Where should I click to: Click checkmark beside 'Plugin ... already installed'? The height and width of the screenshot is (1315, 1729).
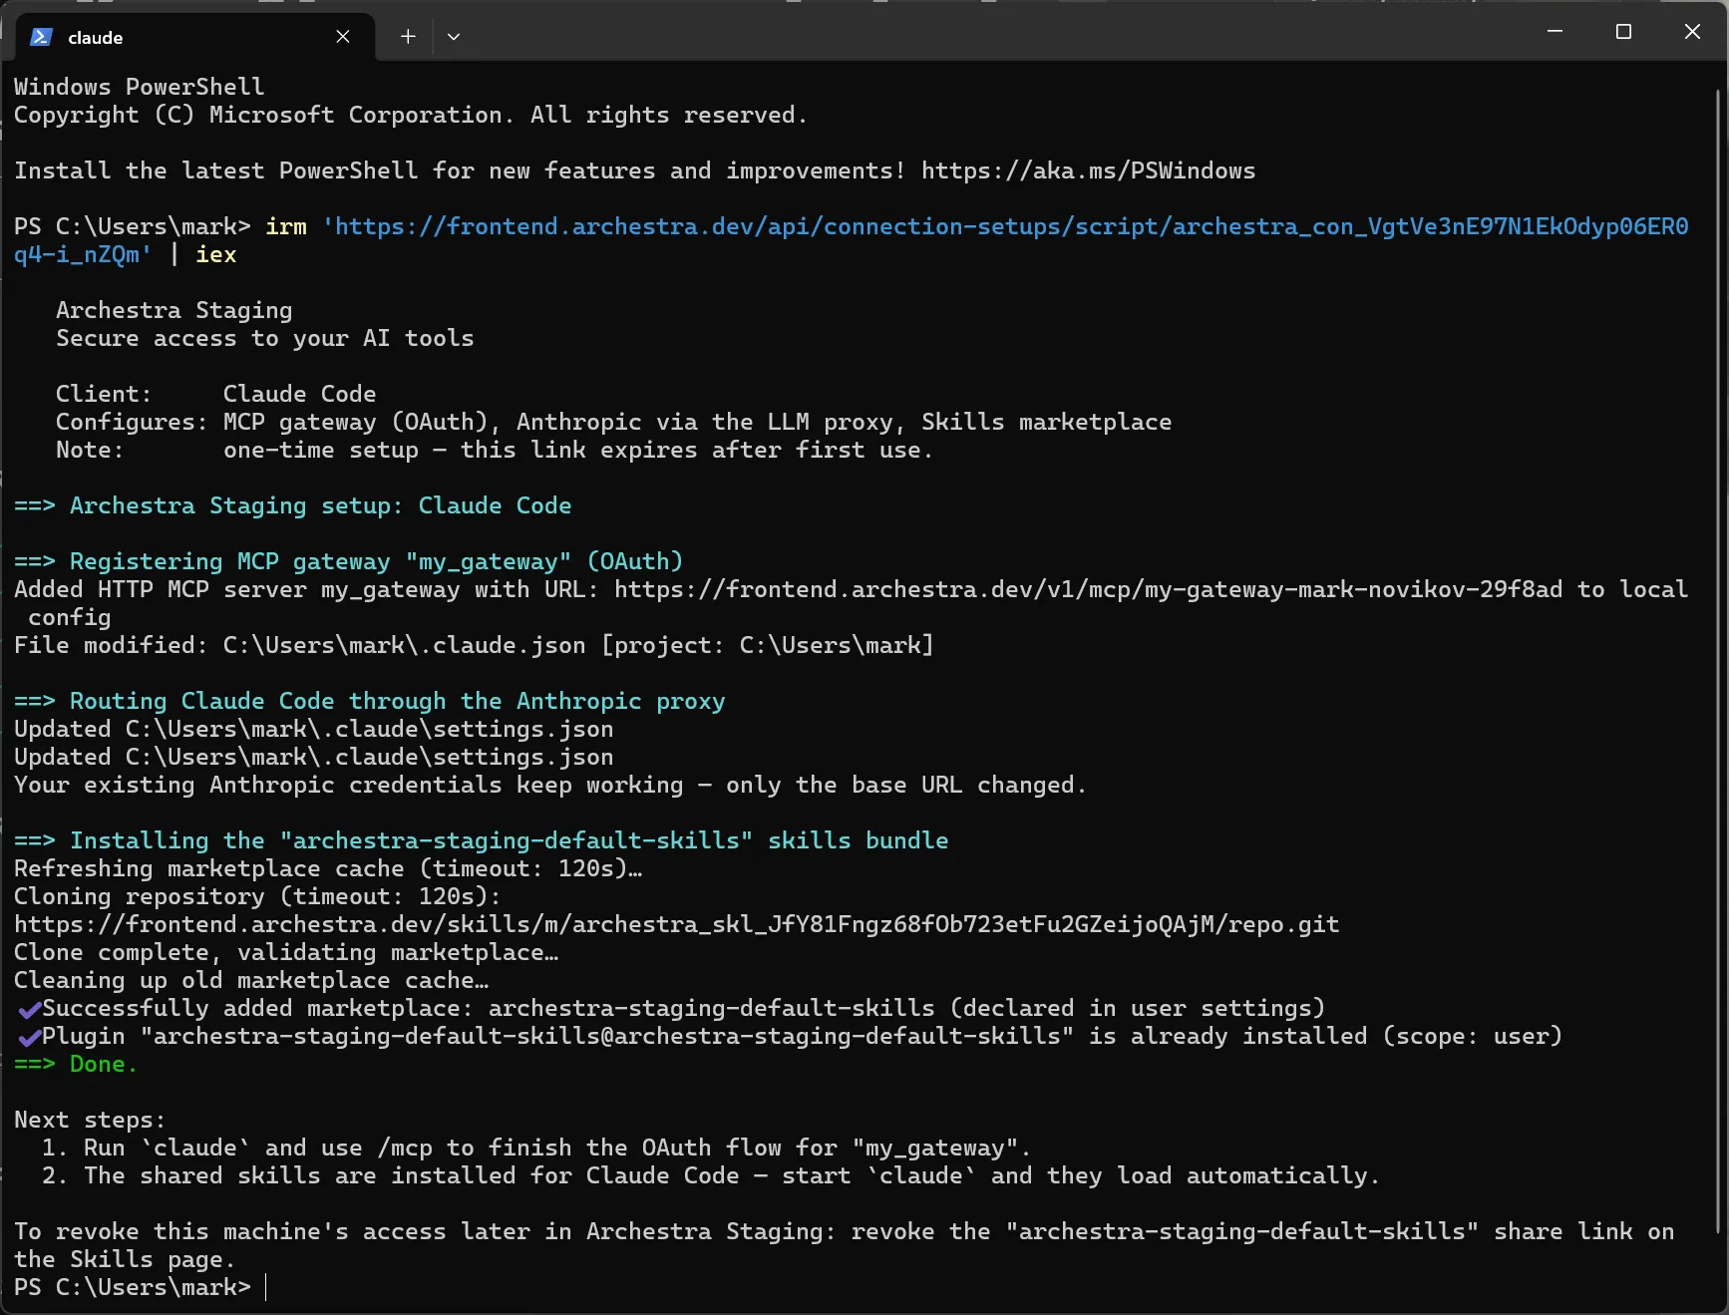pos(29,1037)
